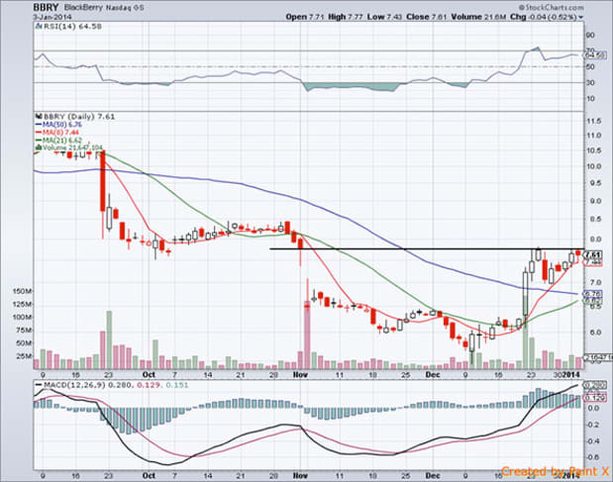Click the 'Nov' label on the MACD date axis
Screen dimensions: 613x482
tap(300, 476)
